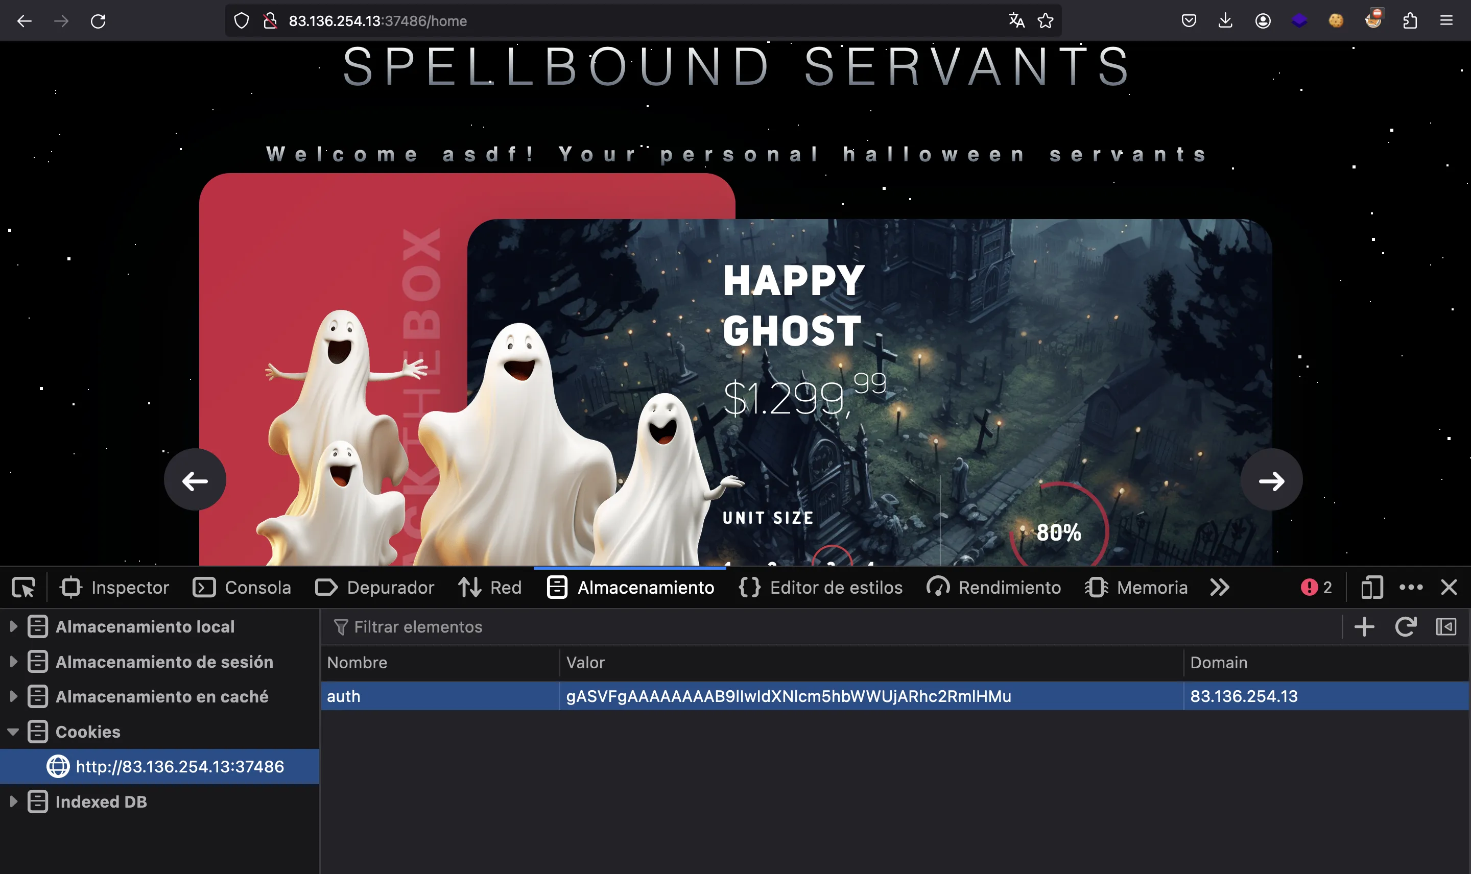Open the Memoria tab

tap(1136, 587)
